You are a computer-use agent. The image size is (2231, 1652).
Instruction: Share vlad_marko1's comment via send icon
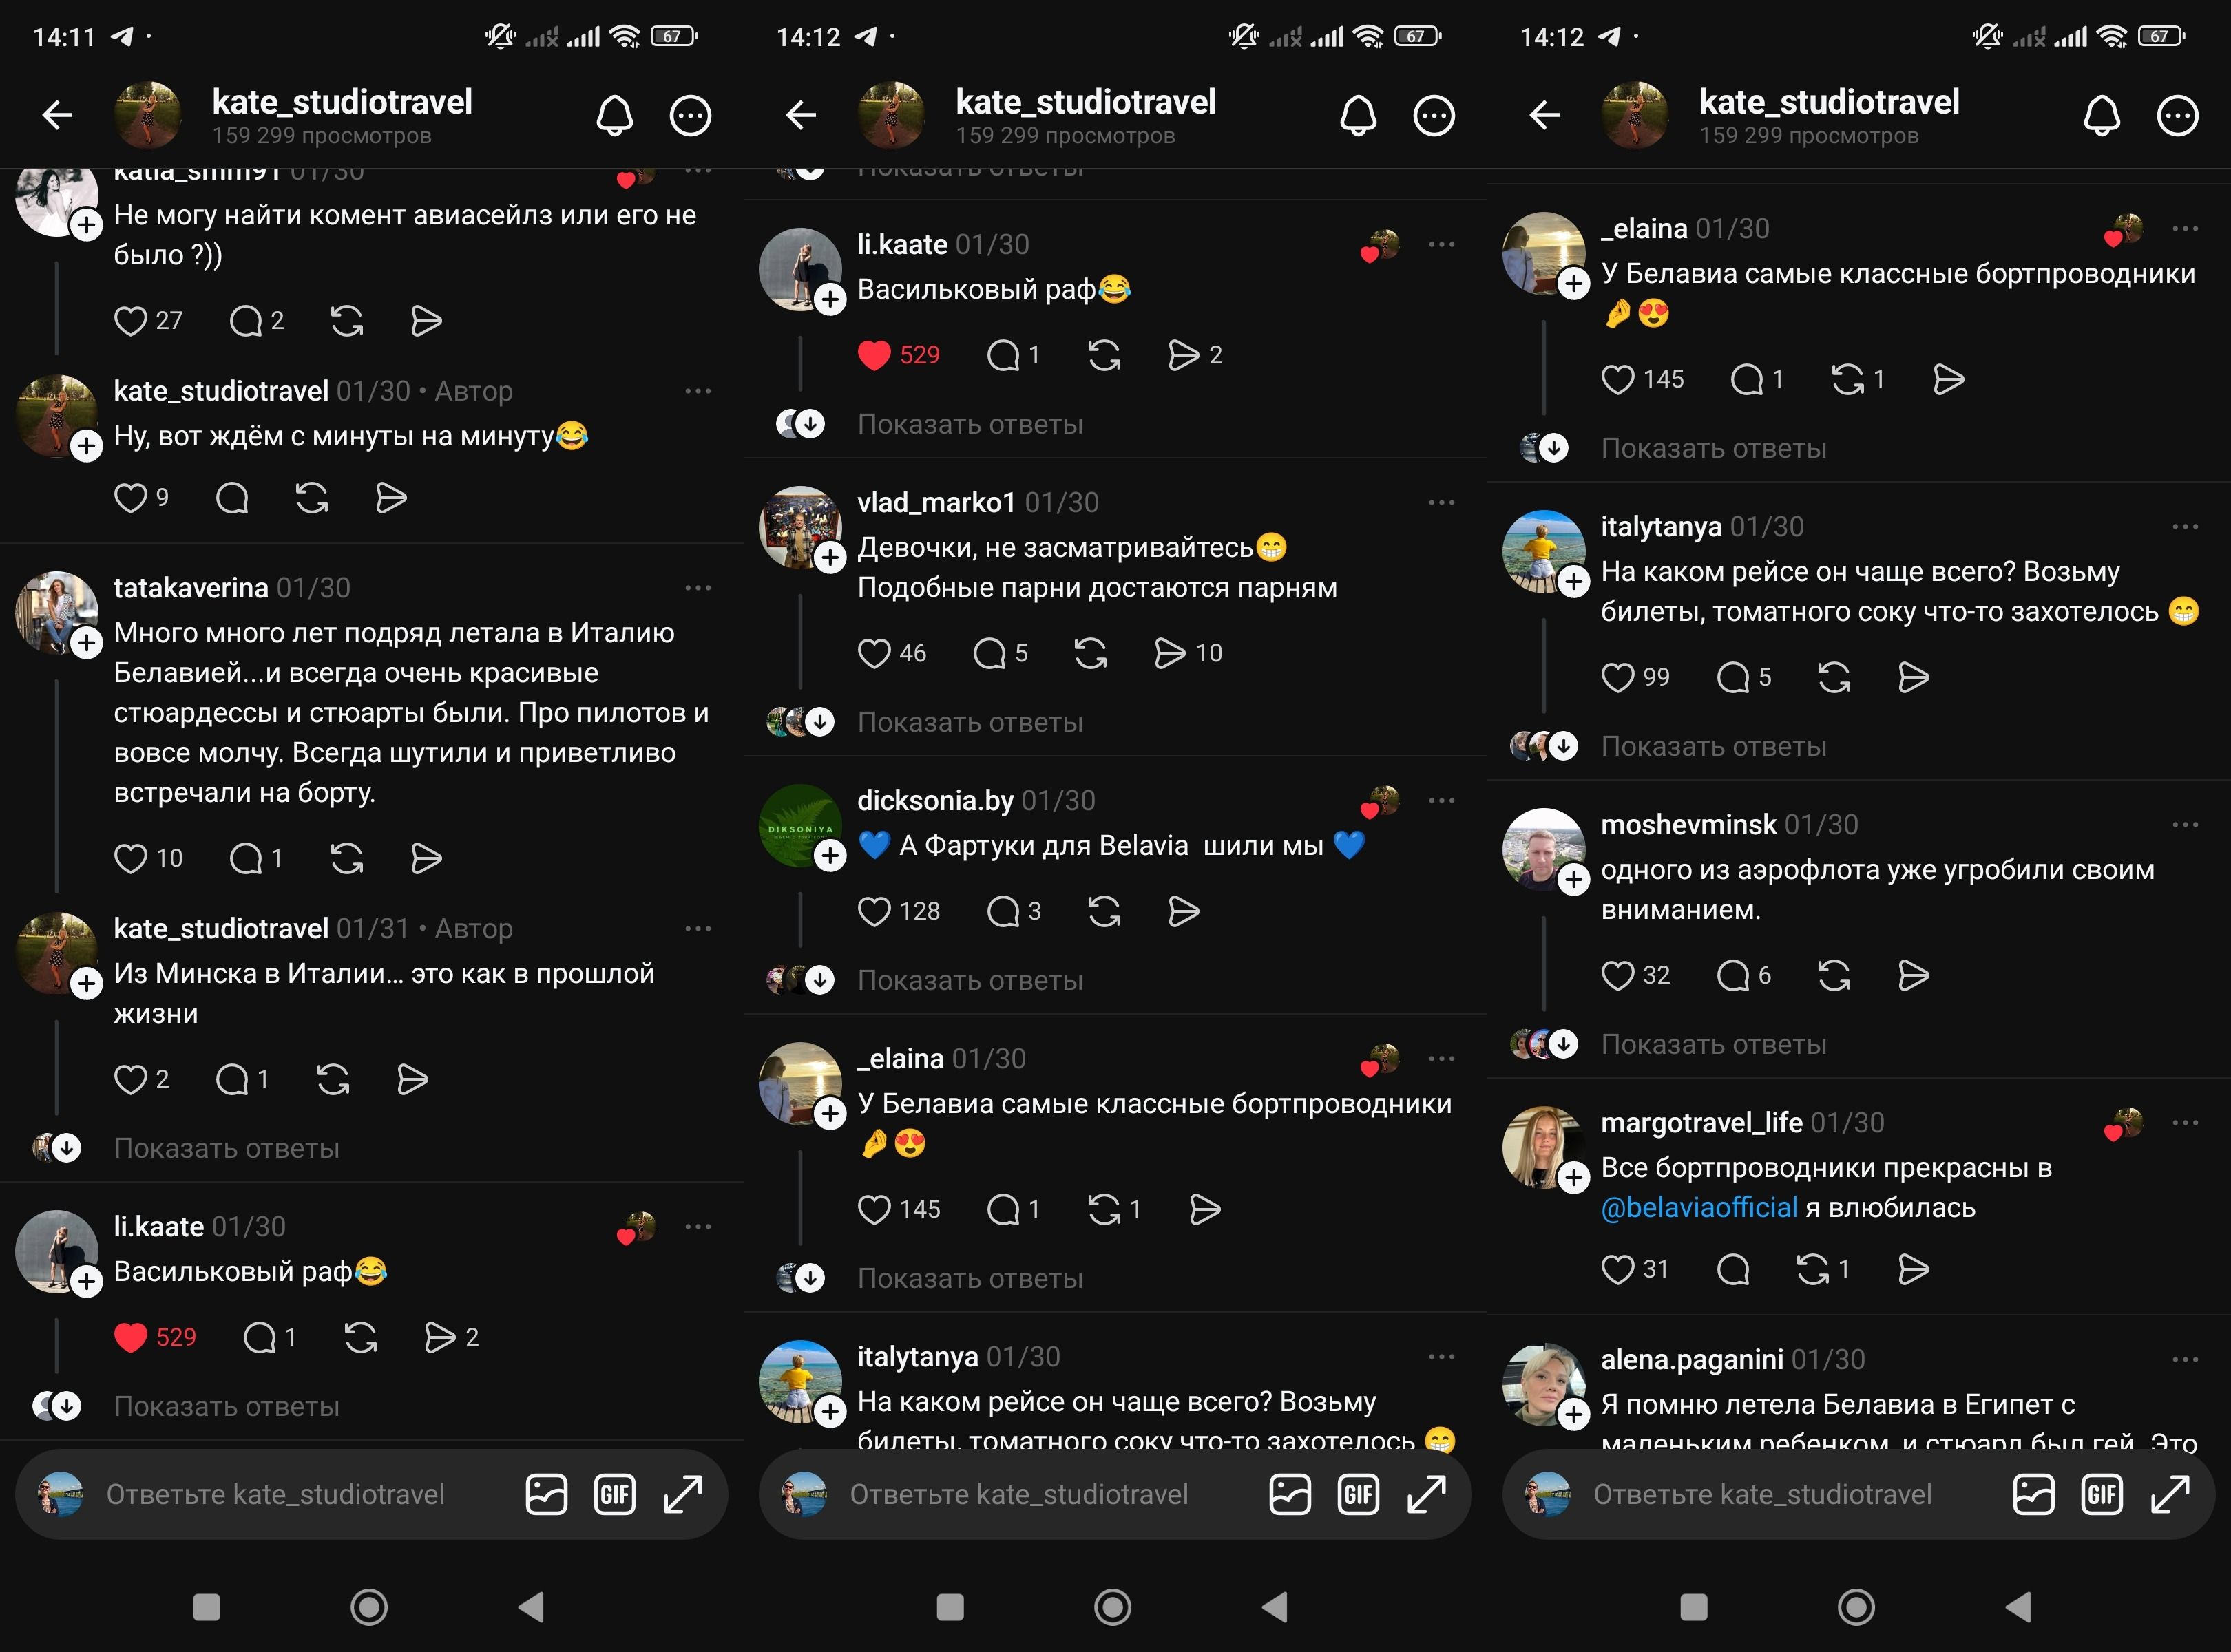point(1169,653)
